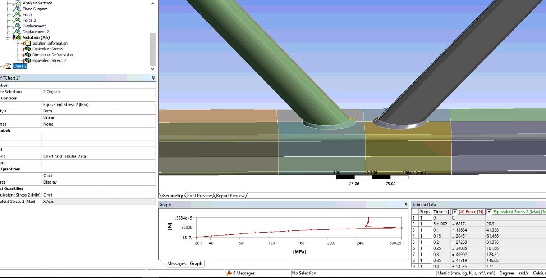Screen dimensions: 546x278
Task: Click 'rad/s' in the status bar
Action: pyautogui.click(x=524, y=273)
